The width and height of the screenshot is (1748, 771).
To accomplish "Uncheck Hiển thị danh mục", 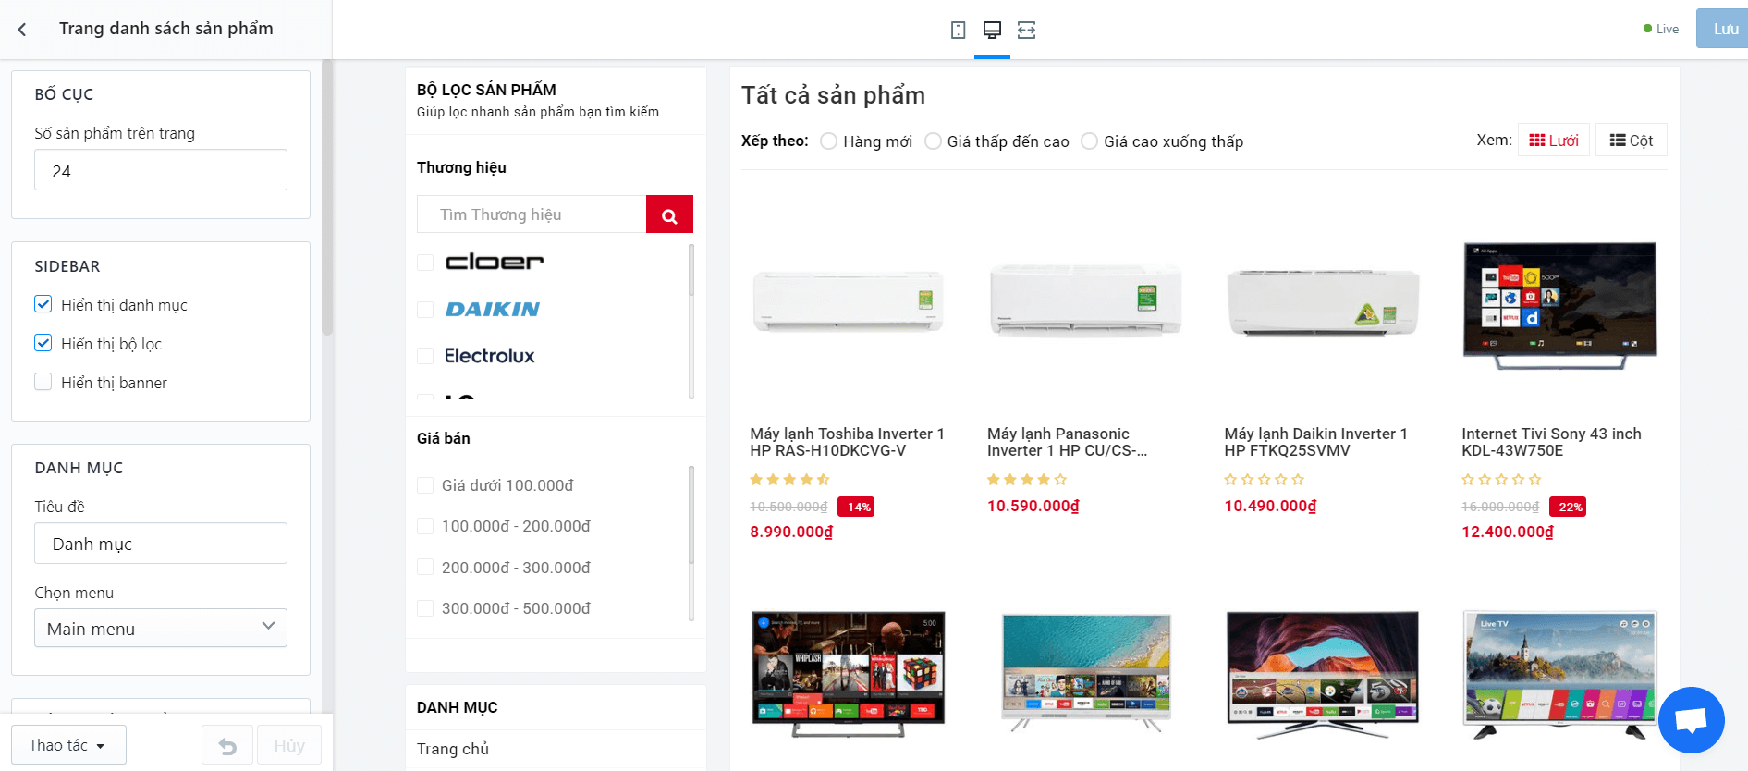I will 43,304.
